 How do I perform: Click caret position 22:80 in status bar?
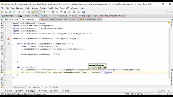coord(127,94)
